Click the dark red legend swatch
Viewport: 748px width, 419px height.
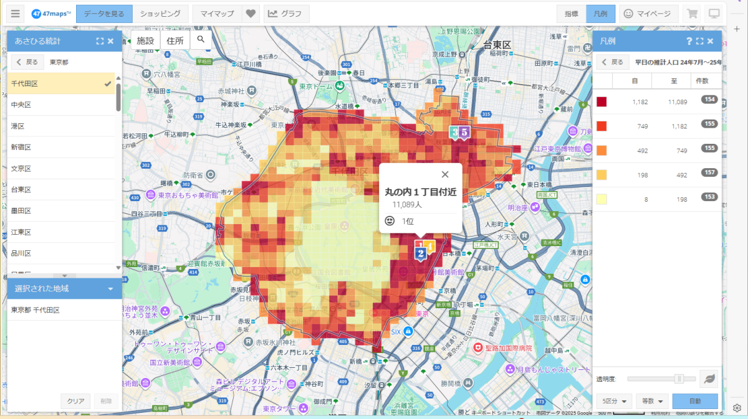[602, 101]
